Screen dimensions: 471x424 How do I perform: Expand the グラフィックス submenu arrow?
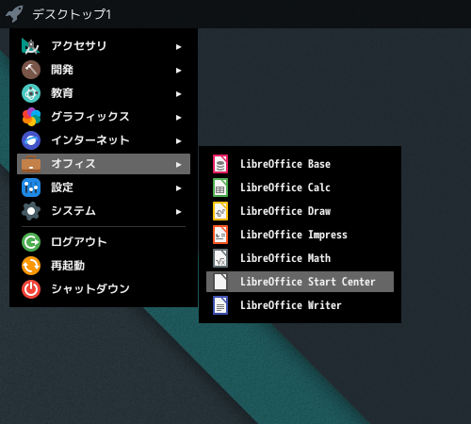coord(179,118)
